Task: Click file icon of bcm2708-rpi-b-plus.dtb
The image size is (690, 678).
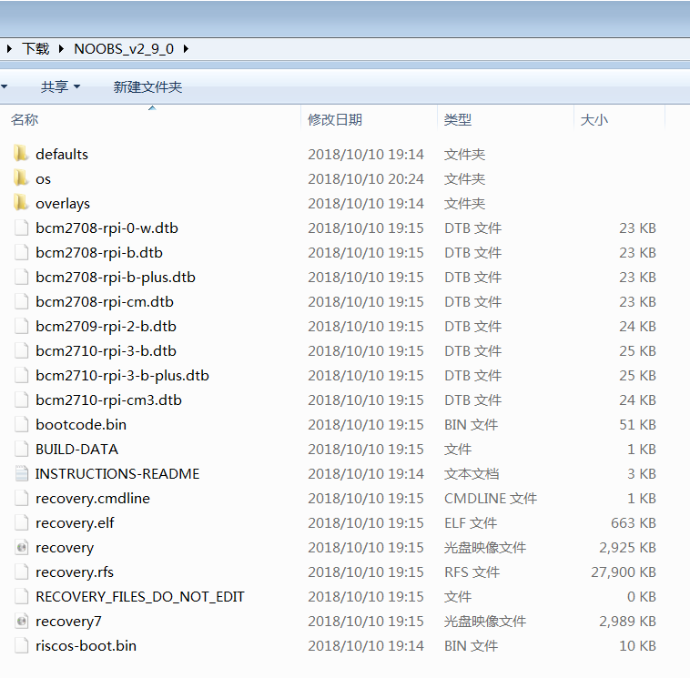Action: pyautogui.click(x=21, y=278)
